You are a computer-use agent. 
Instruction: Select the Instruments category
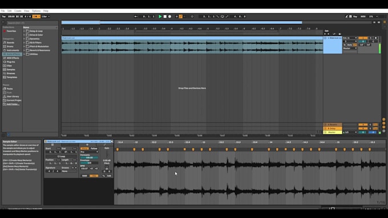[13, 50]
